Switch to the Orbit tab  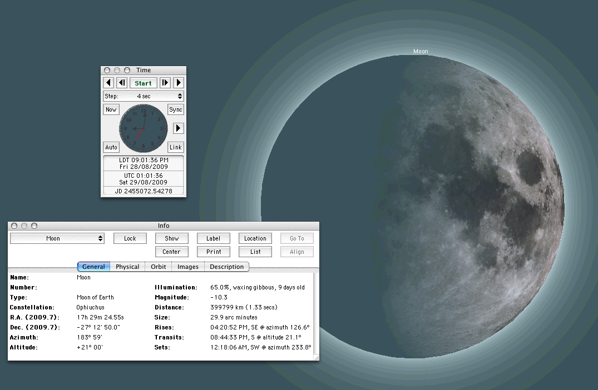tap(159, 267)
